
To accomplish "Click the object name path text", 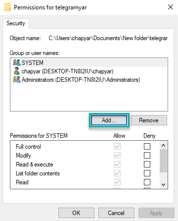I will point(108,38).
